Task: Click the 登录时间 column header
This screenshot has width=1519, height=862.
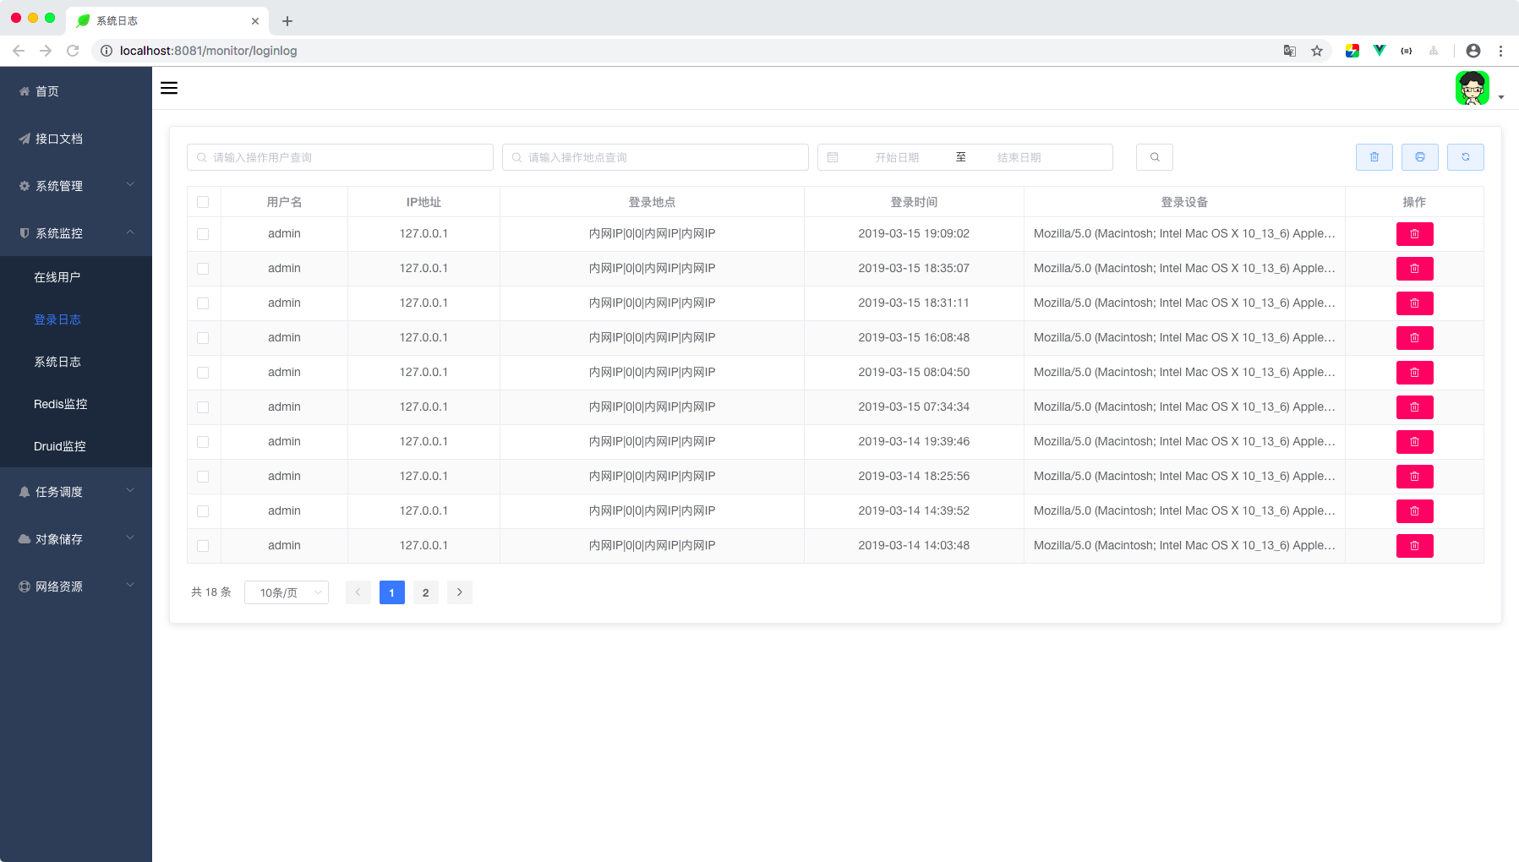Action: tap(914, 202)
